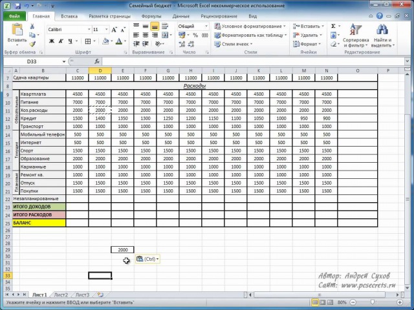This screenshot has height=310, width=414.
Task: Align text to middle of cell
Action: click(146, 26)
